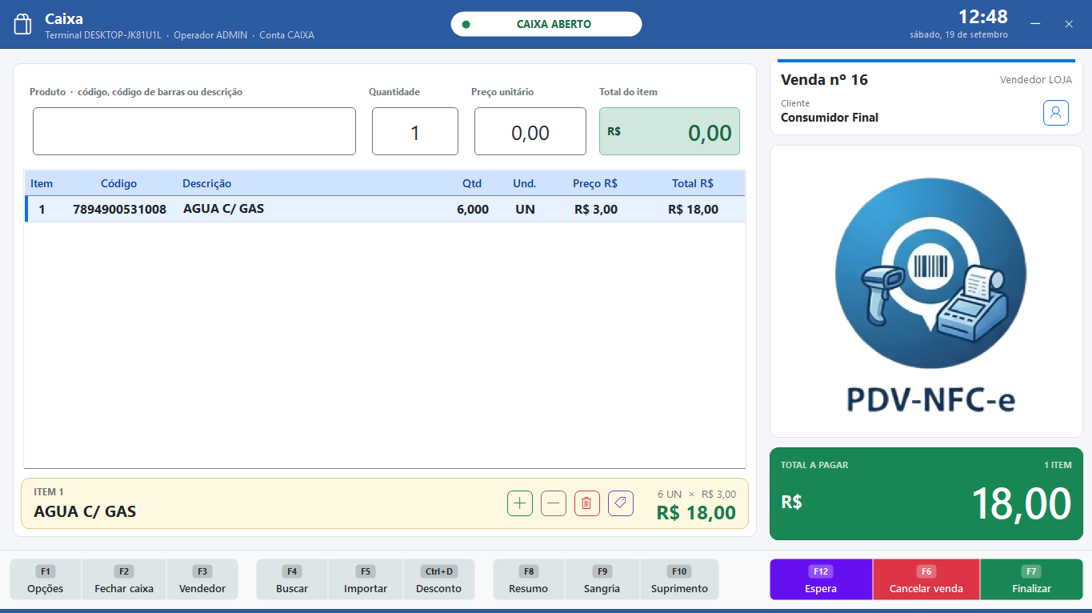This screenshot has height=613, width=1092.
Task: Click the Importar F5 button
Action: tap(366, 579)
